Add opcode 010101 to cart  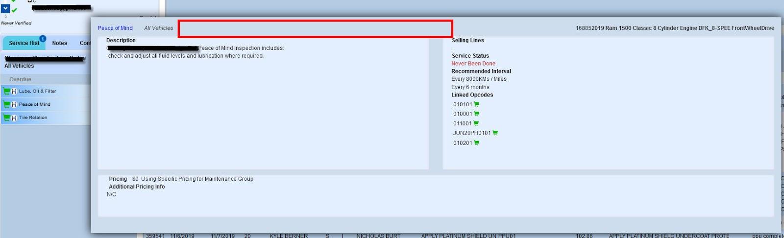pos(477,104)
